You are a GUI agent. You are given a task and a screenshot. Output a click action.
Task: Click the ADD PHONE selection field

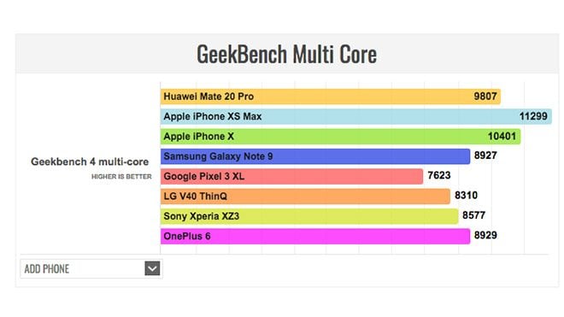(x=91, y=268)
